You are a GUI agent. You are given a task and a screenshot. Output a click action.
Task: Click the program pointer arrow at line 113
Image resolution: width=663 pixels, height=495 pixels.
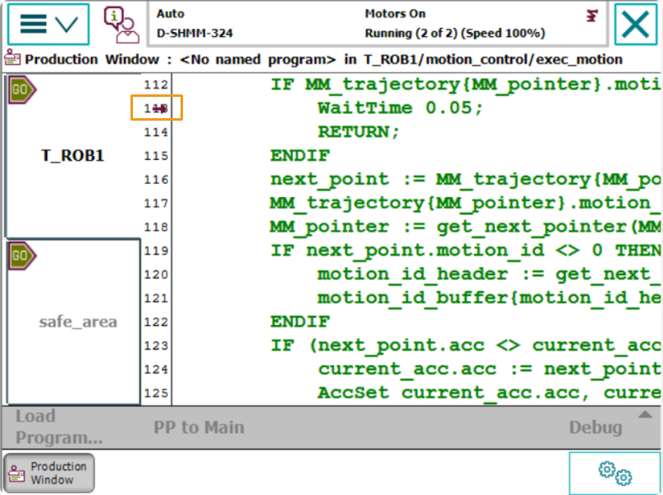tap(158, 108)
